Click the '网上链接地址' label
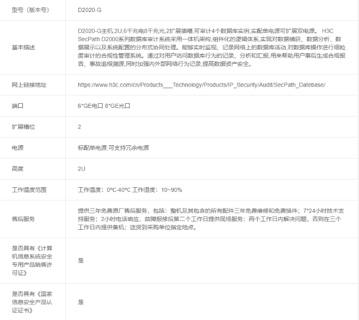Image resolution: width=359 pixels, height=320 pixels. tap(29, 85)
